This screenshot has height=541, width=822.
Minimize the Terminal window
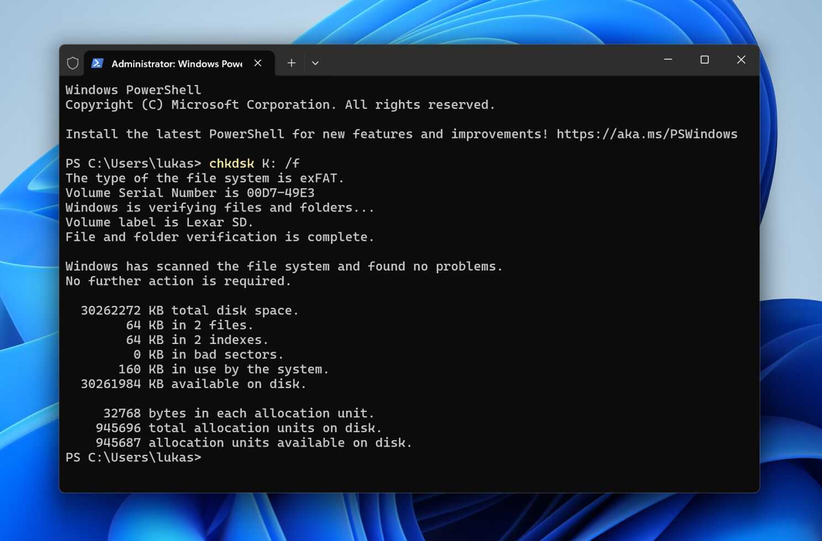click(x=668, y=59)
